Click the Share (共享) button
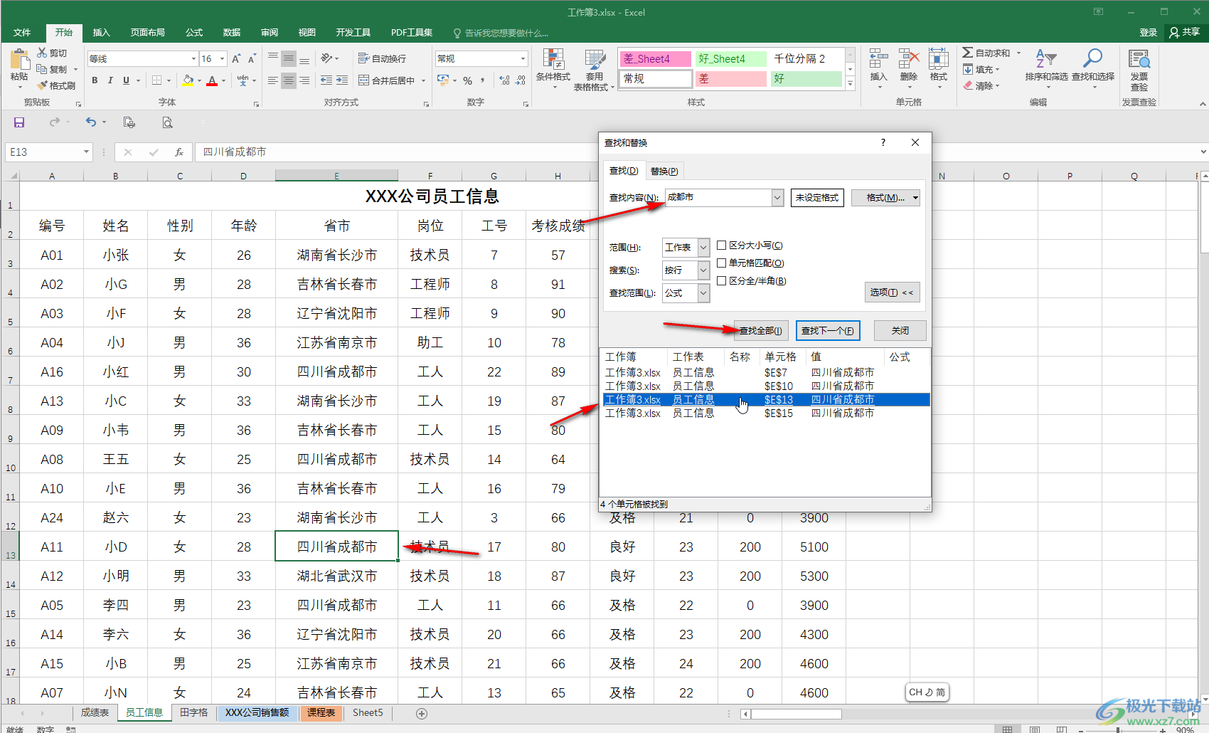 pyautogui.click(x=1185, y=32)
